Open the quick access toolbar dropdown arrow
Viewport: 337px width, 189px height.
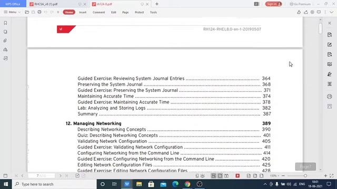click(58, 12)
